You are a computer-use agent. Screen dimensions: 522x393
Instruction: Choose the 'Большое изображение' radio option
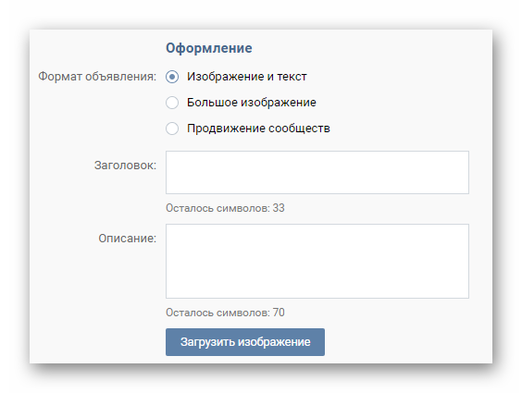[172, 103]
